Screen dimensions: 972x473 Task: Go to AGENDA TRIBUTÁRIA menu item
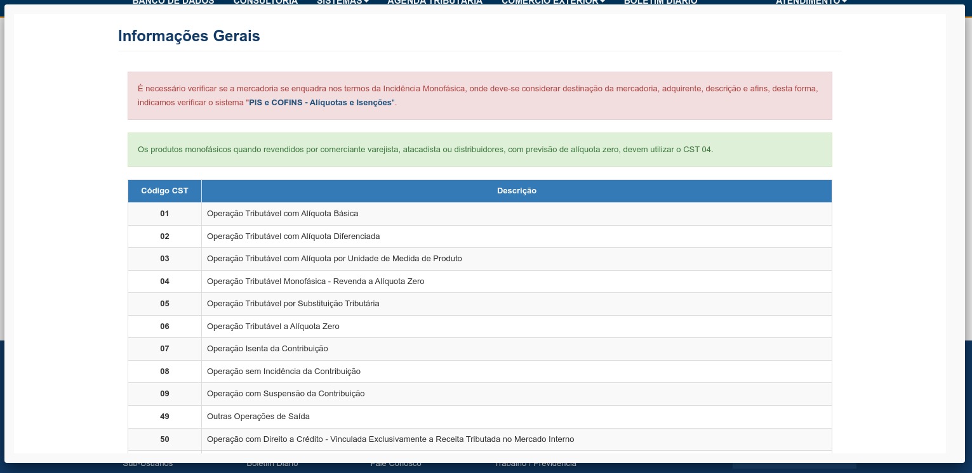(435, 2)
